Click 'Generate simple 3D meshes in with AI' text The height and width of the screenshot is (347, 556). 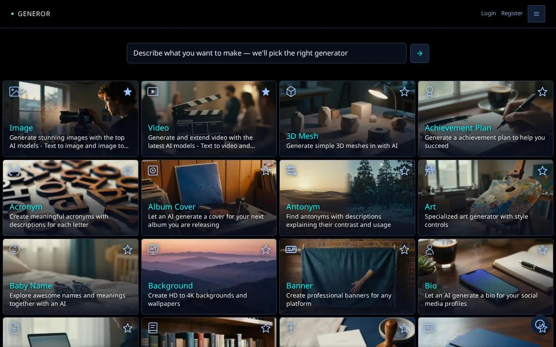342,146
